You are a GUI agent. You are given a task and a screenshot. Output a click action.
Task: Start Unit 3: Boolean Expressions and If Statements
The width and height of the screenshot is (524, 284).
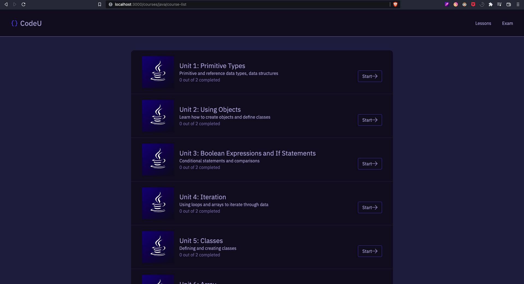pyautogui.click(x=370, y=164)
